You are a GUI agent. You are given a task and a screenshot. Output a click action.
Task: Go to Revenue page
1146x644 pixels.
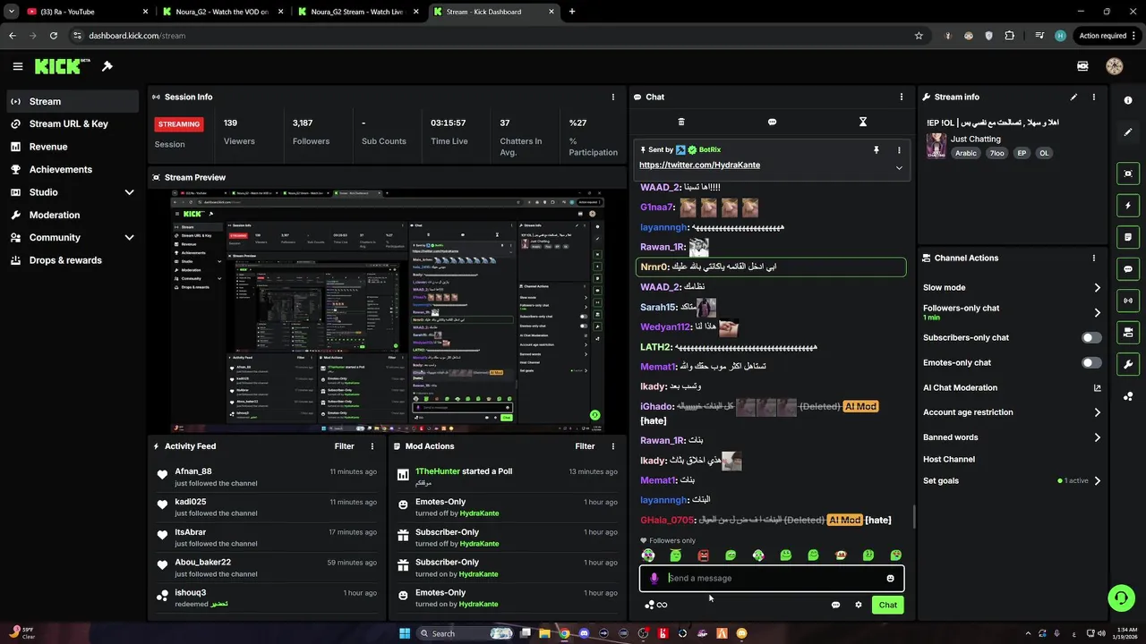[73, 147]
